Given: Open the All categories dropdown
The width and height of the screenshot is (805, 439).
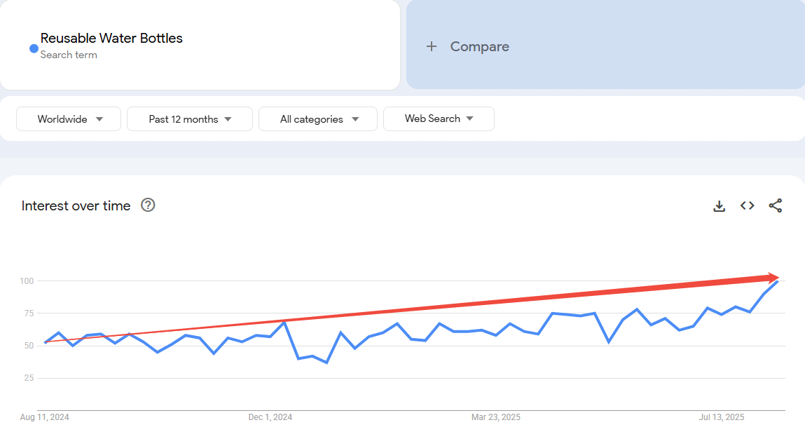Looking at the screenshot, I should coord(317,119).
